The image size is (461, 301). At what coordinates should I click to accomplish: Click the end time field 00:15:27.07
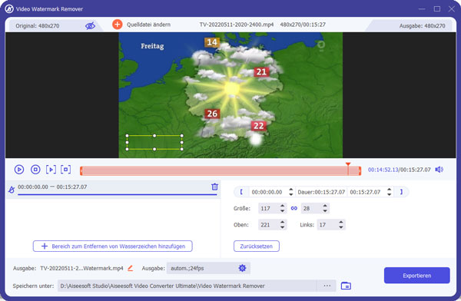(366, 192)
